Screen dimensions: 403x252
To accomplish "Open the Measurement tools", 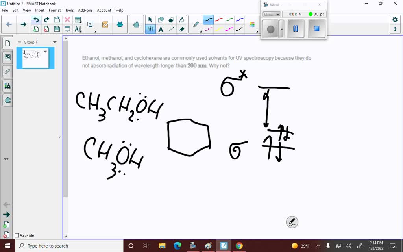I will coord(78,29).
